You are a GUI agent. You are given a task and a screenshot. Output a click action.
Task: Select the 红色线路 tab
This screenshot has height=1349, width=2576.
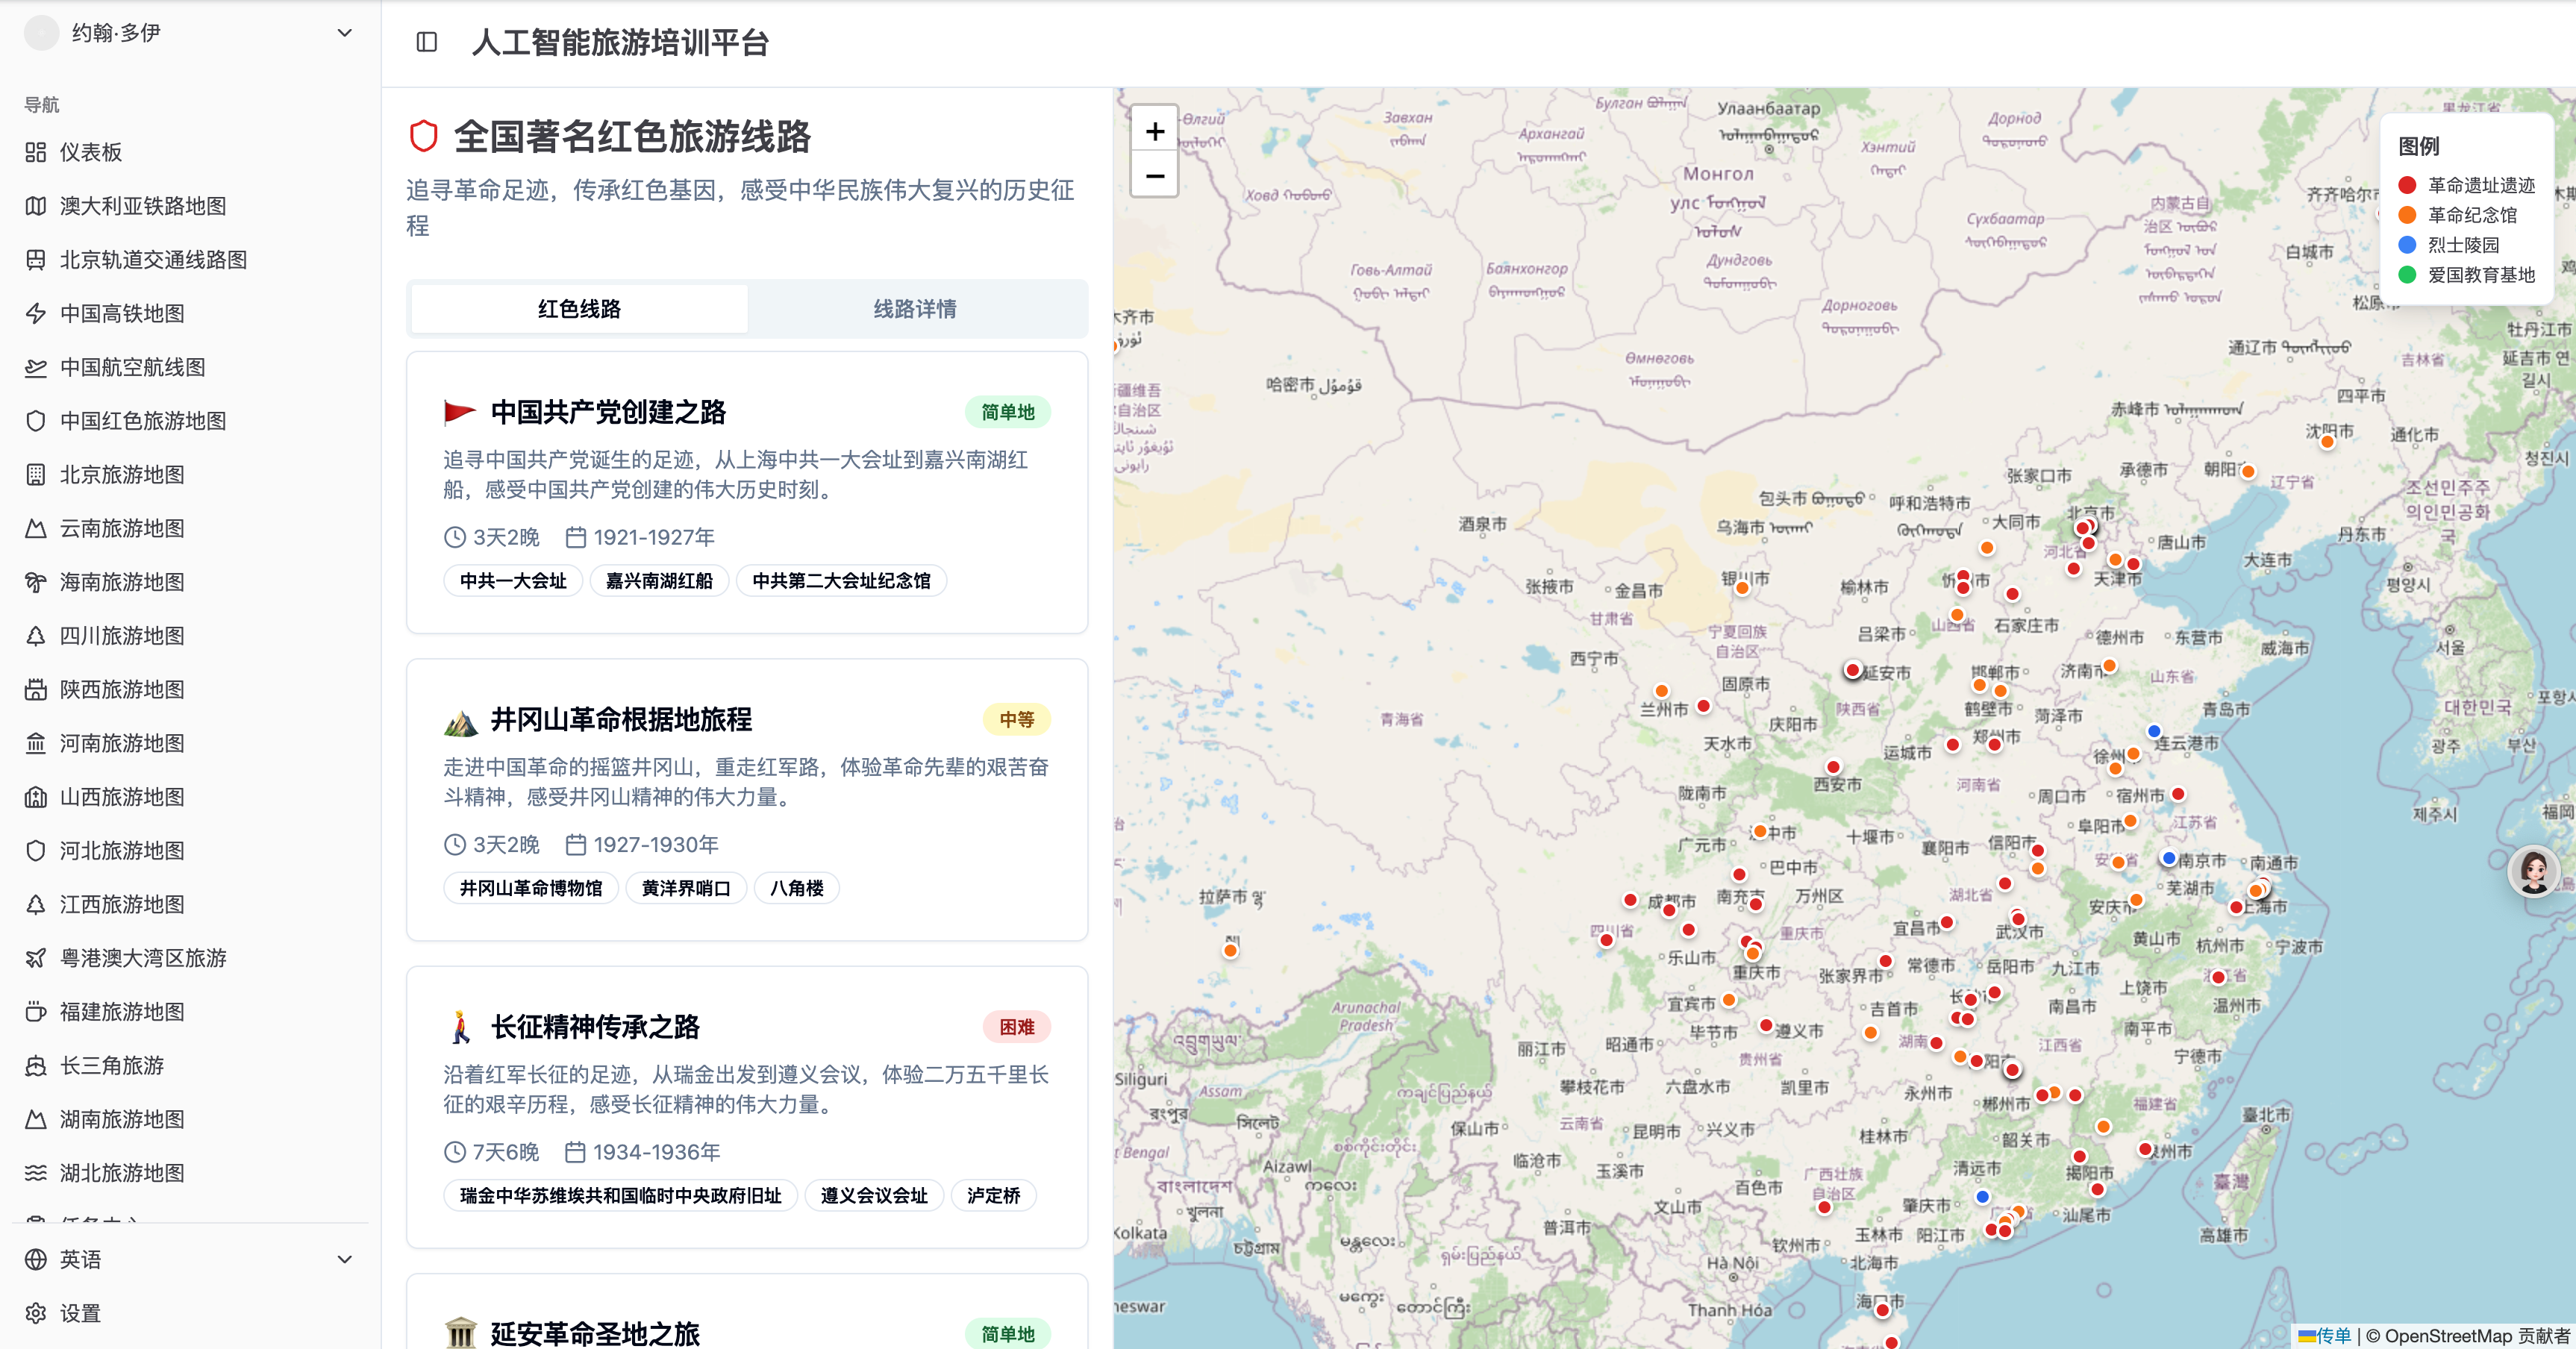579,309
